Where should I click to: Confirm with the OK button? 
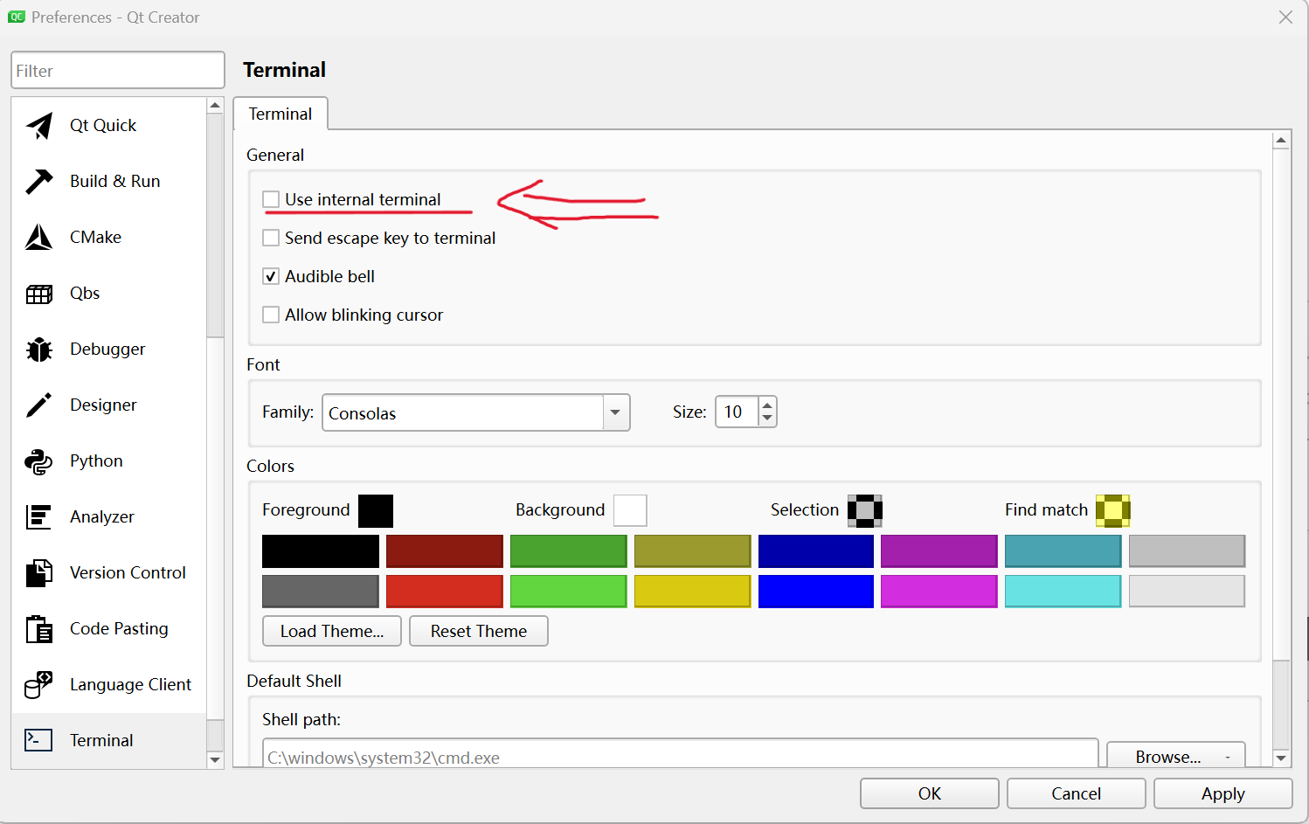click(x=930, y=793)
